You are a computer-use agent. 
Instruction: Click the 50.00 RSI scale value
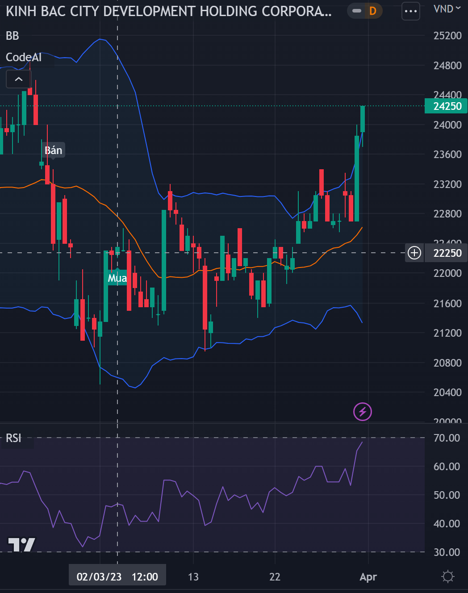click(x=447, y=495)
